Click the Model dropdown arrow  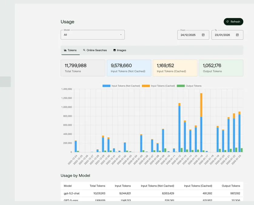pos(121,35)
